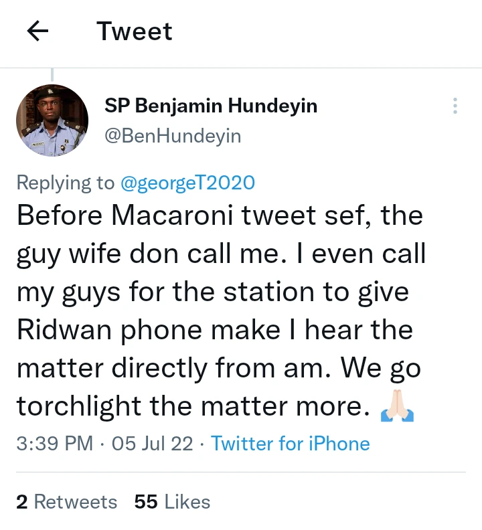View the 55 Likes list
The image size is (482, 530).
(172, 502)
